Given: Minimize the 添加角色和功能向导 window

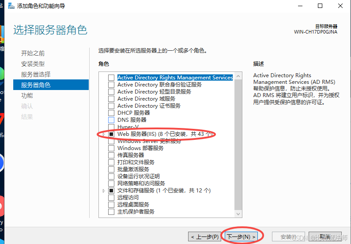Looking at the screenshot, I should (300, 6).
